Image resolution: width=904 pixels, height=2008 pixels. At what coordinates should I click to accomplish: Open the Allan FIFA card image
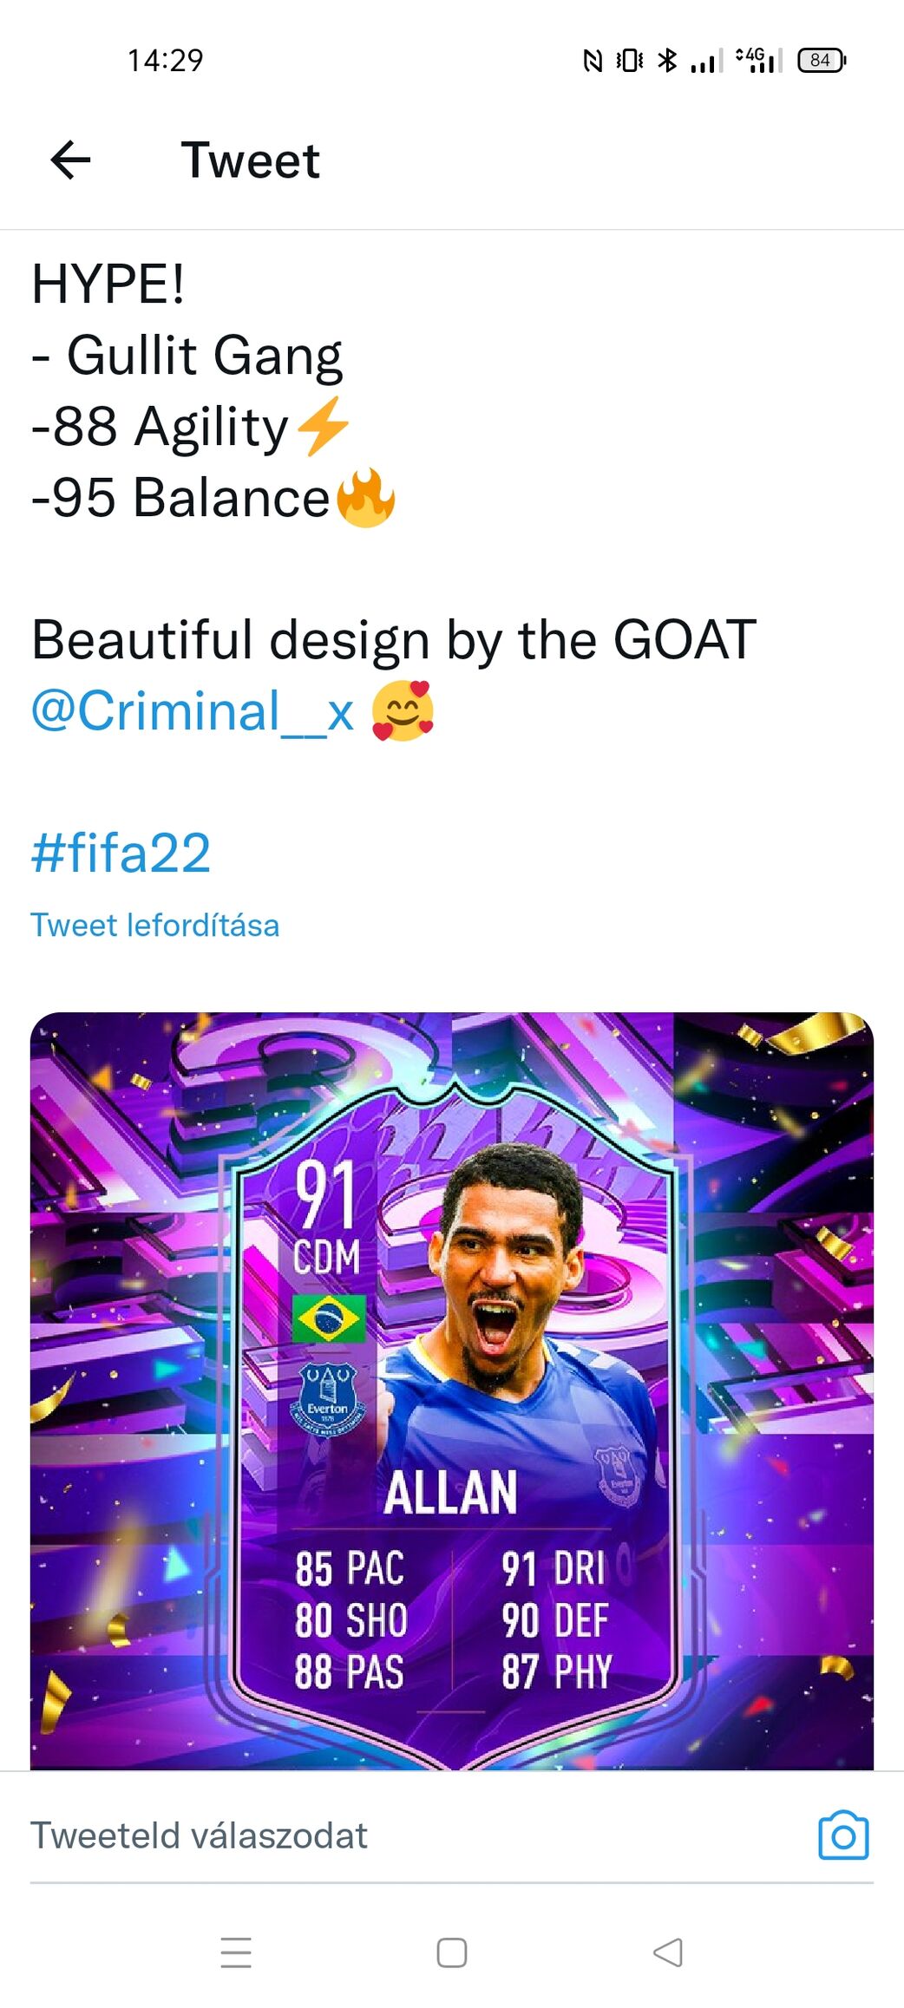[452, 1390]
